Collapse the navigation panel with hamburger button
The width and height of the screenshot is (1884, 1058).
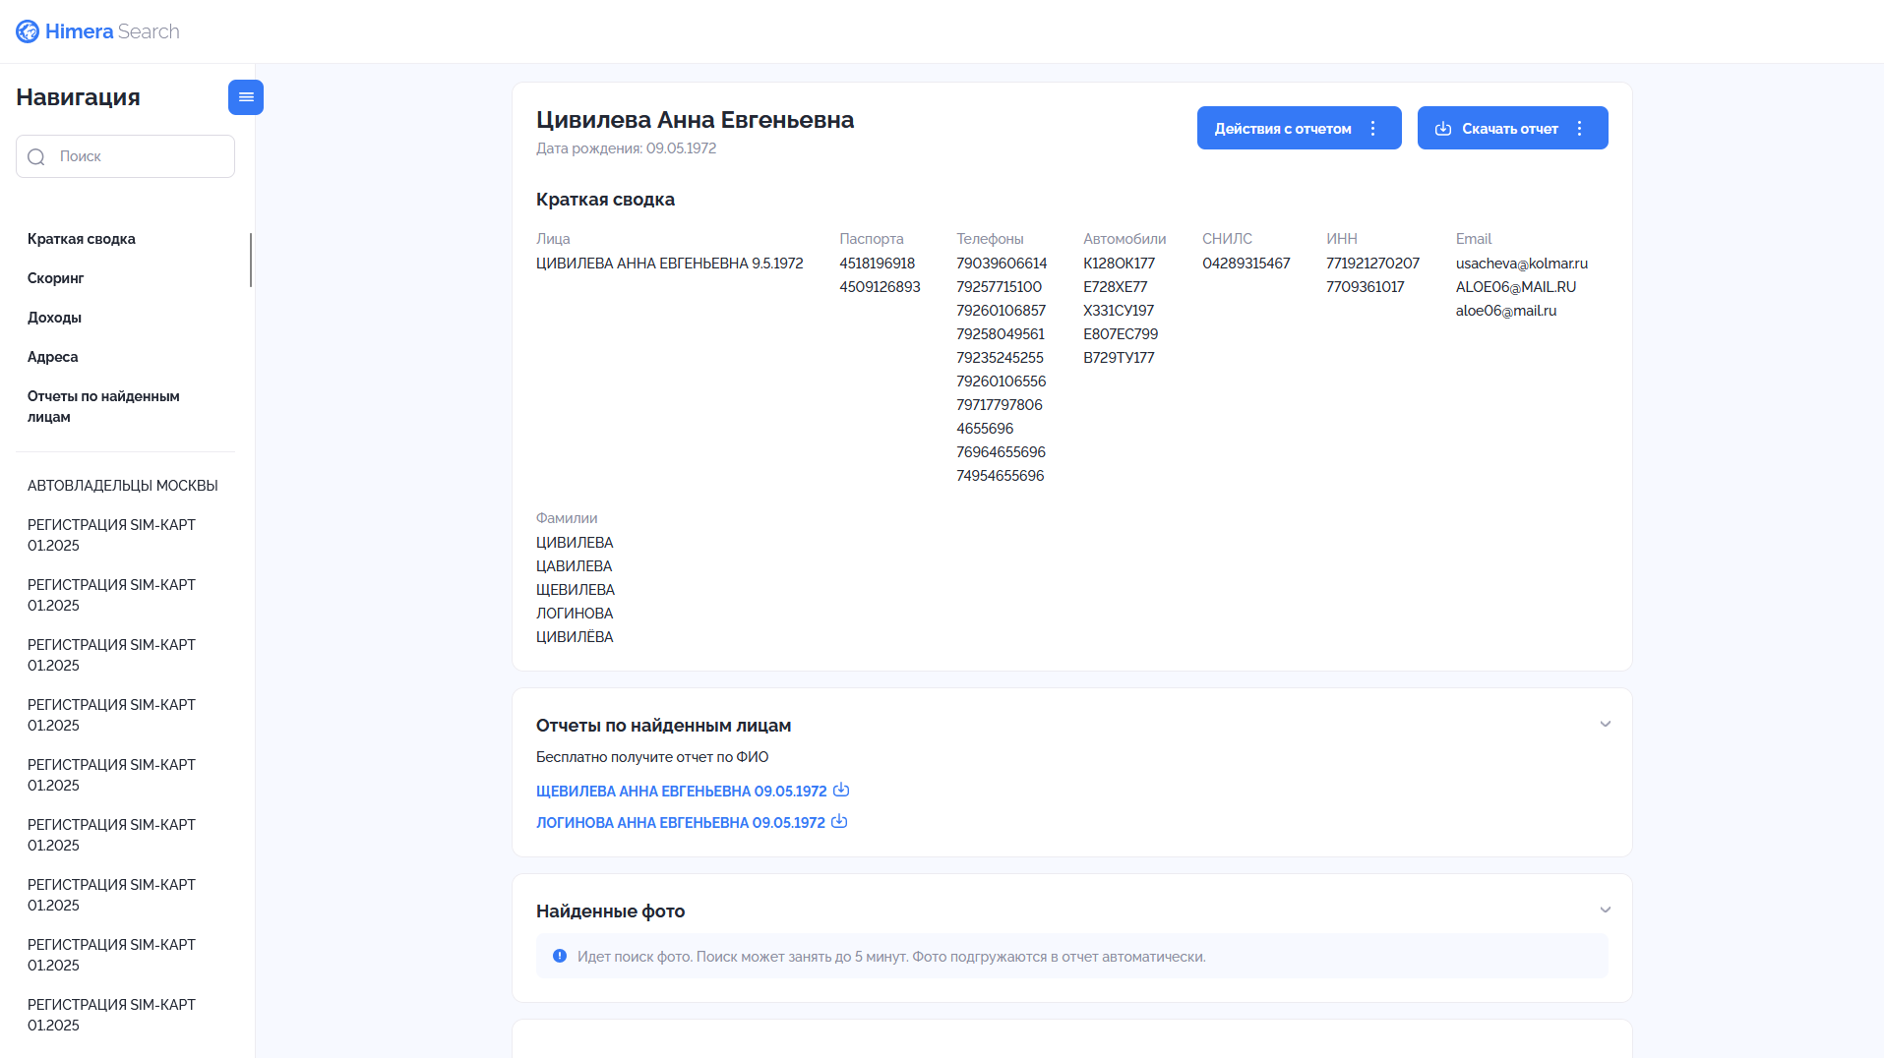(x=246, y=97)
